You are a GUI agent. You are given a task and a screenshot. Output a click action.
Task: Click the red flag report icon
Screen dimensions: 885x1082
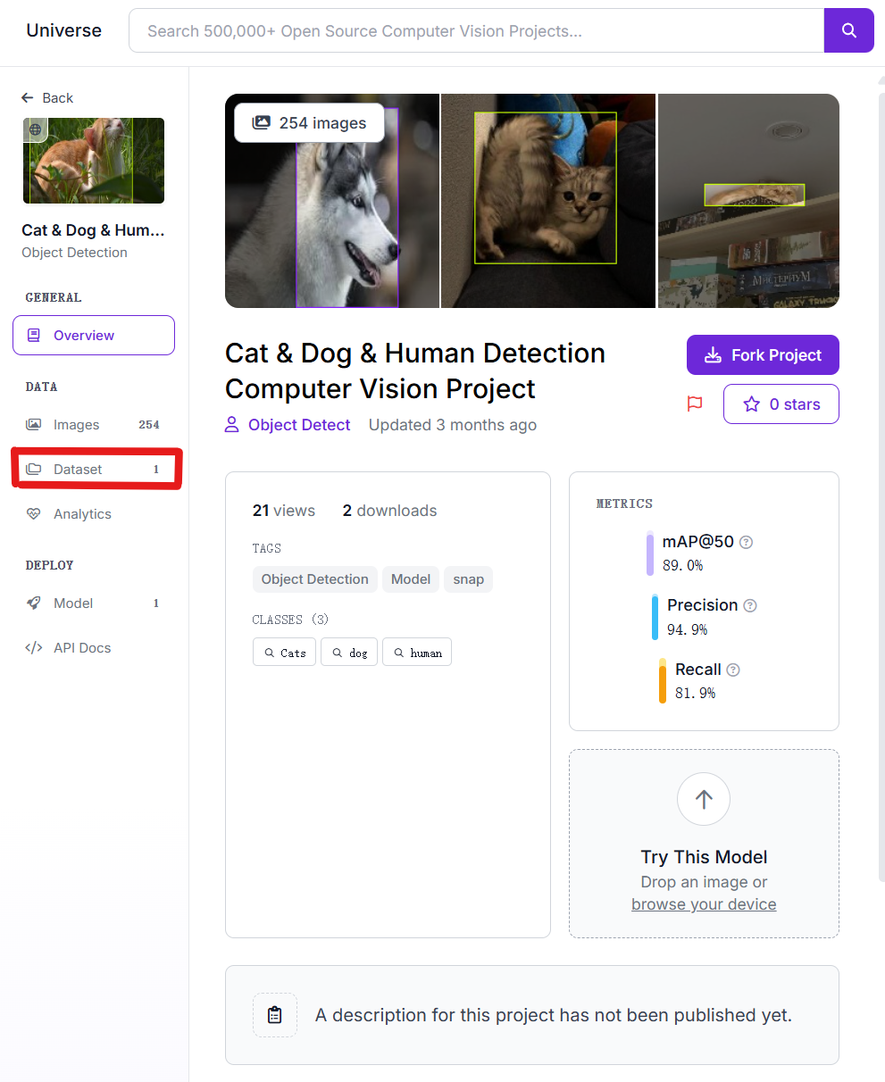(695, 404)
